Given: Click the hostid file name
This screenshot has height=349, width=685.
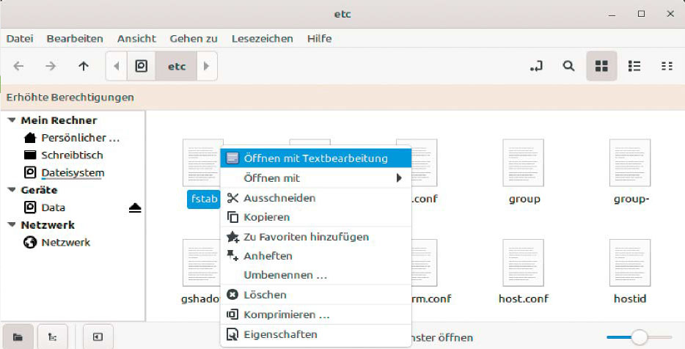Looking at the screenshot, I should pos(630,298).
